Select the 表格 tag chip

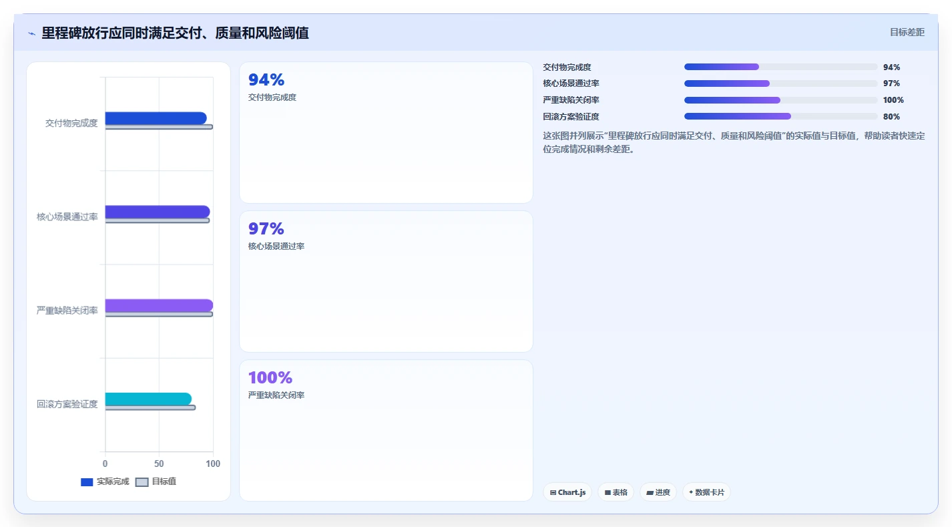pyautogui.click(x=616, y=492)
